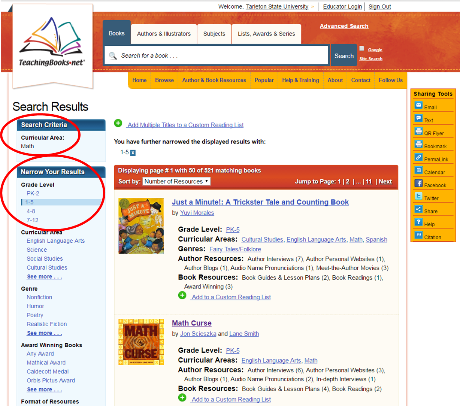Open the About menu item
The image size is (460, 406).
coord(335,80)
